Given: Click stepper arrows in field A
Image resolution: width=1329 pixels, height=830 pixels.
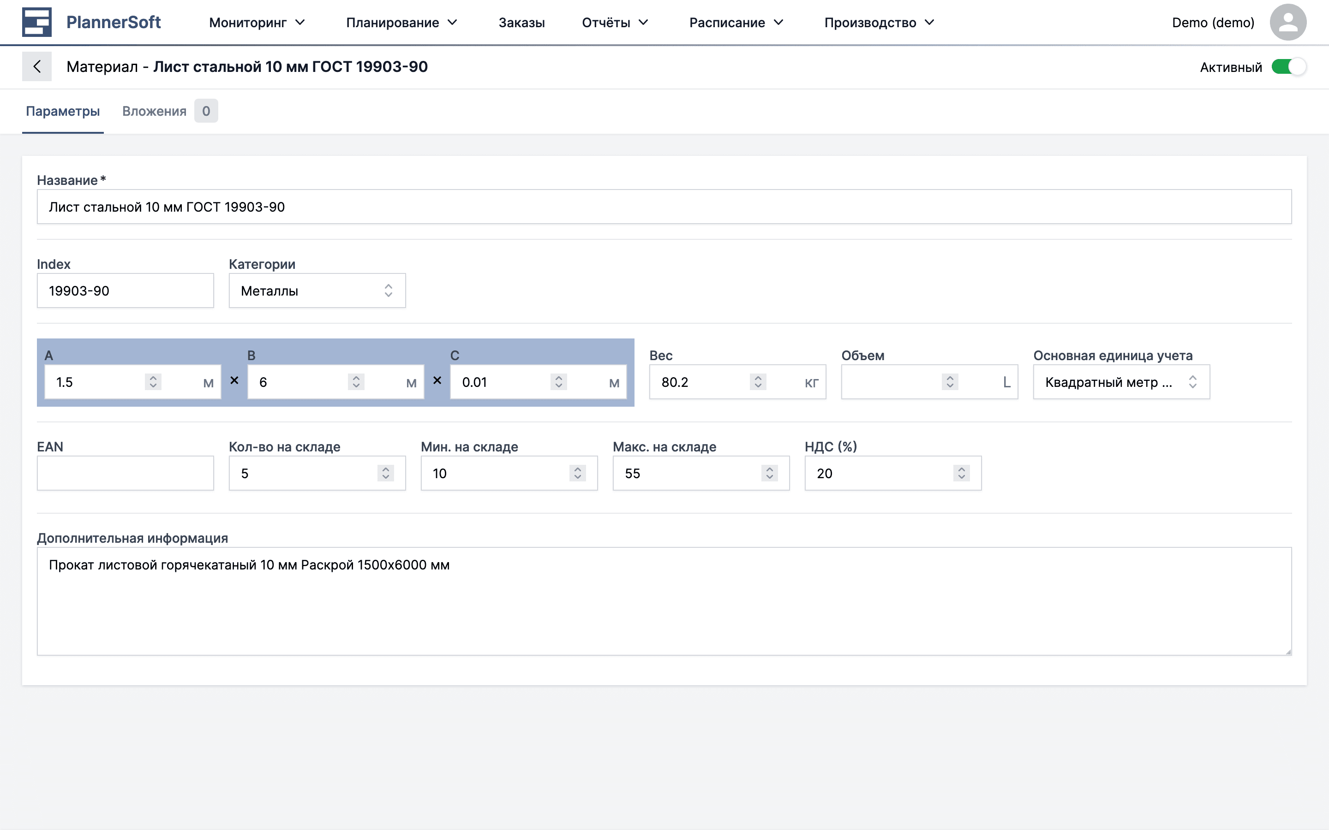Looking at the screenshot, I should [x=153, y=382].
